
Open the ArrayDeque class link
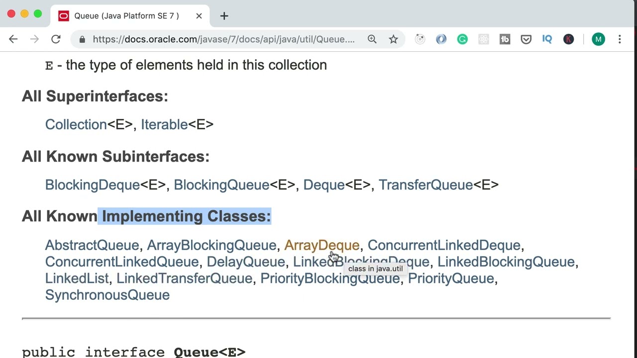321,245
